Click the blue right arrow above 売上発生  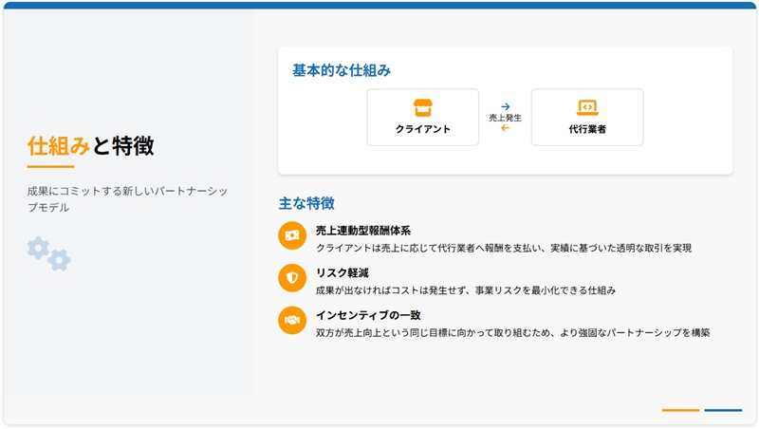[x=505, y=106]
